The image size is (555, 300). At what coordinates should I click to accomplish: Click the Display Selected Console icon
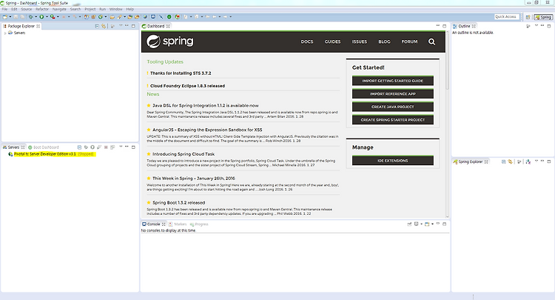(416, 224)
